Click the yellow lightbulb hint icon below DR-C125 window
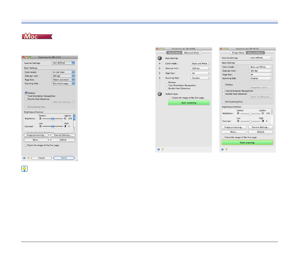Screen dimensions: 299x256 click(25, 169)
